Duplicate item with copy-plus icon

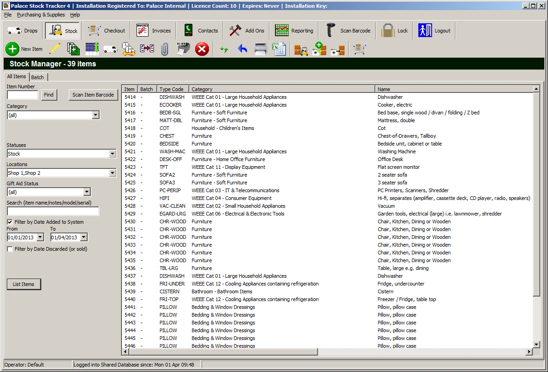pyautogui.click(x=73, y=49)
